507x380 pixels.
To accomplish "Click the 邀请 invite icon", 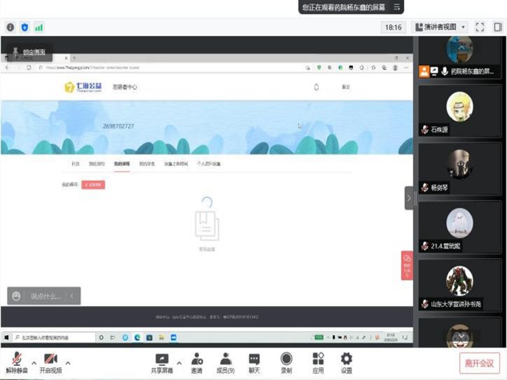I will point(197,362).
